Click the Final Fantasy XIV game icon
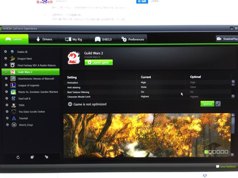The height and width of the screenshot is (178, 238). (13, 65)
